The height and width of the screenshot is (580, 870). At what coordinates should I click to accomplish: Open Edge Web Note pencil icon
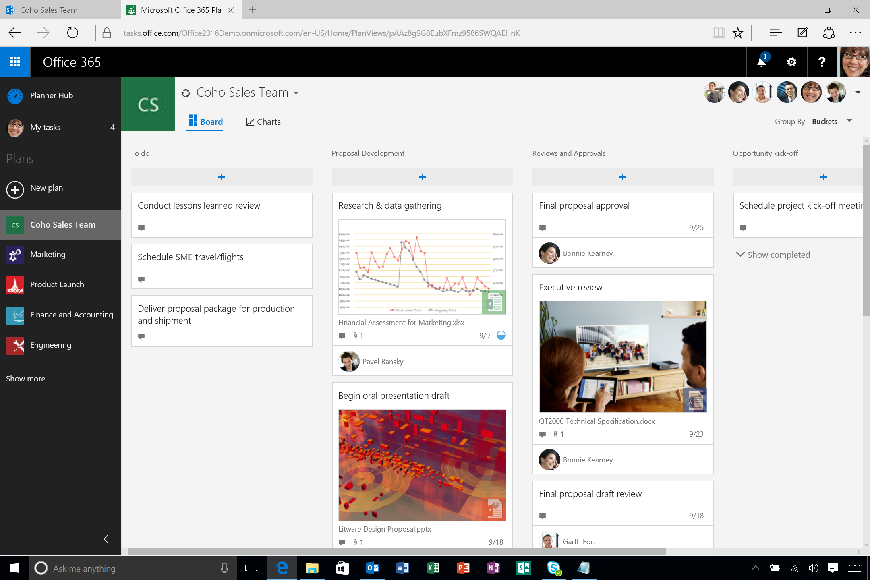point(802,33)
